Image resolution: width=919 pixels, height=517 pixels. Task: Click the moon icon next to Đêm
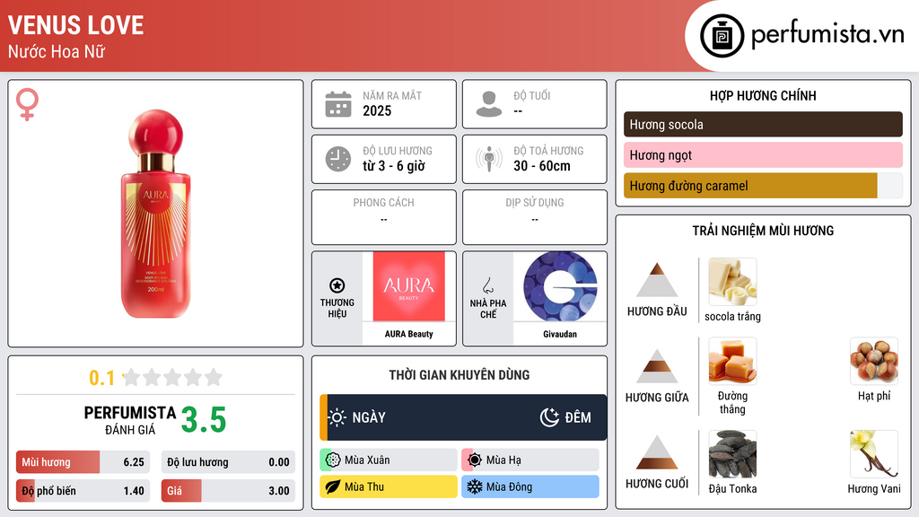(549, 417)
